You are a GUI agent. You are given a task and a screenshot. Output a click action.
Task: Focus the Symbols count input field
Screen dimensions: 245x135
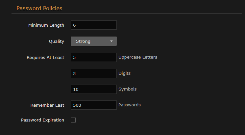(93, 89)
